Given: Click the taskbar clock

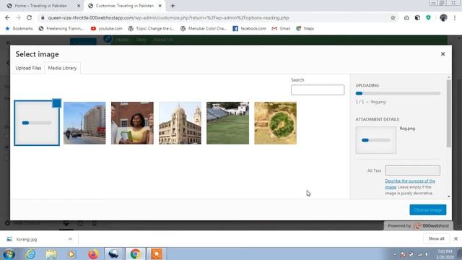Looking at the screenshot, I should point(445,254).
